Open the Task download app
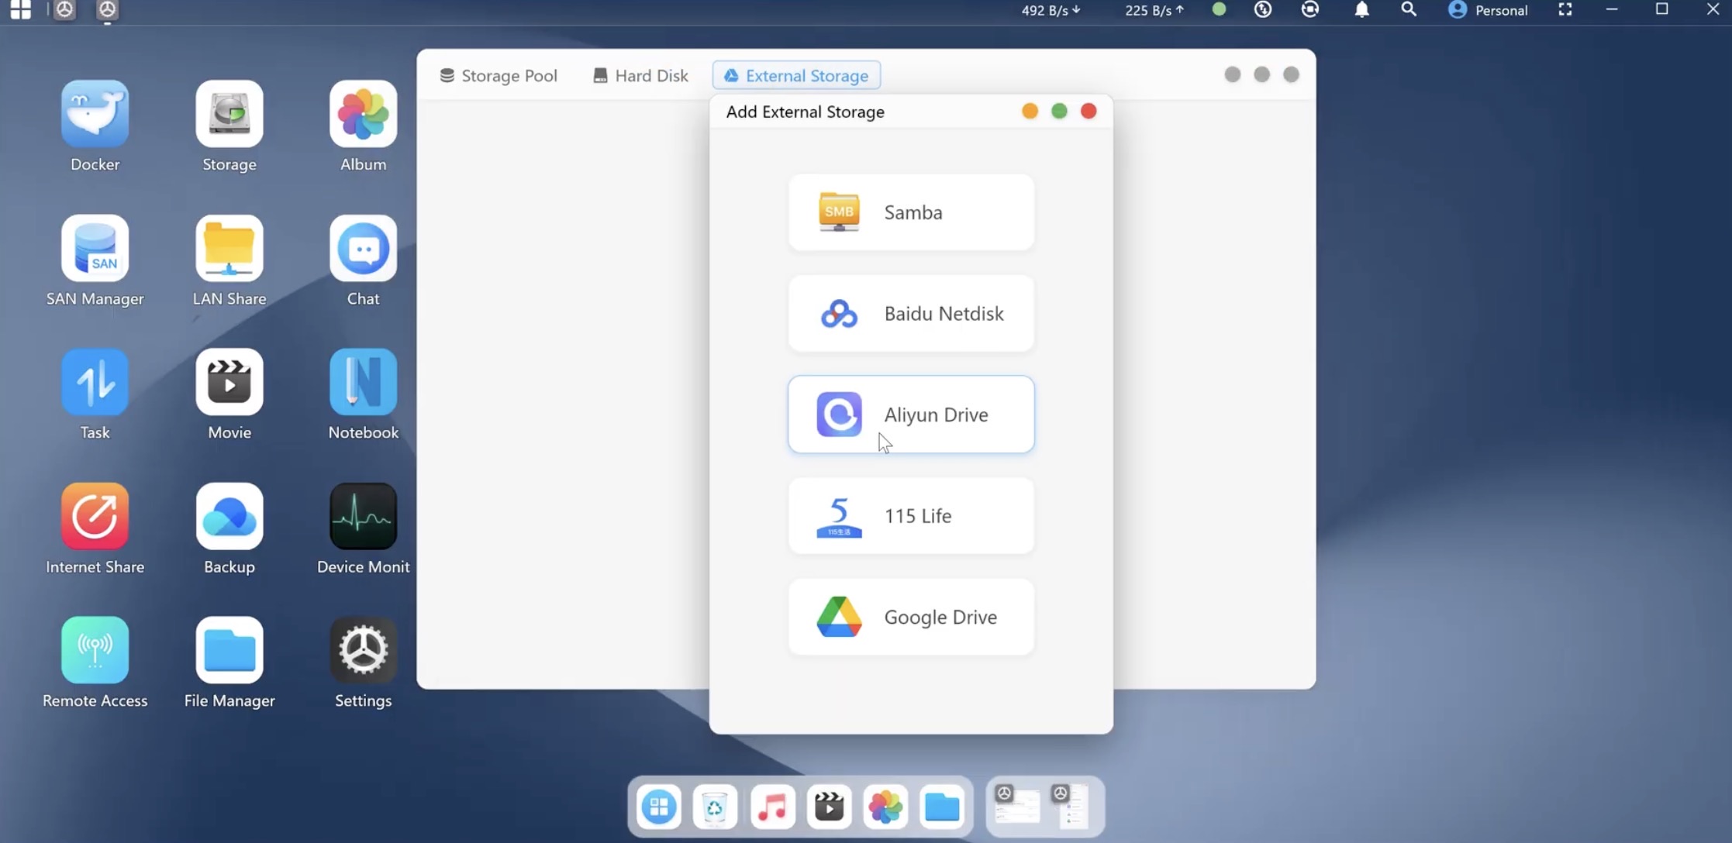Image resolution: width=1732 pixels, height=843 pixels. [x=95, y=382]
